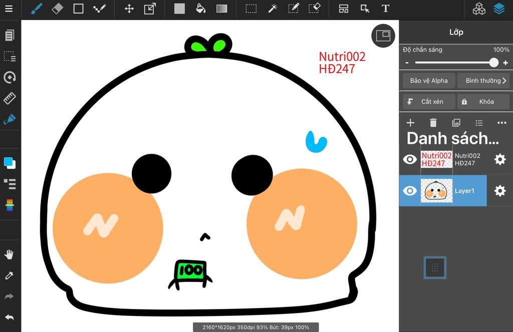This screenshot has width=513, height=332.
Task: Click the red Nutri002 HĐ247 text on canvas
Action: pos(342,63)
